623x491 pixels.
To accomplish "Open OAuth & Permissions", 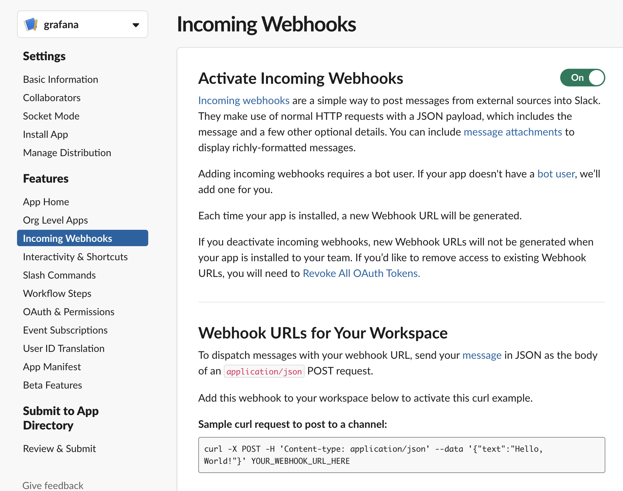I will [69, 312].
